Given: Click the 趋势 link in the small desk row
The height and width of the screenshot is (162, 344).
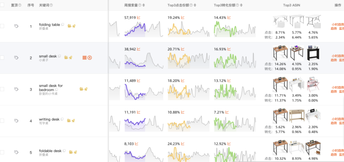Looking at the screenshot, I should click(334, 60).
